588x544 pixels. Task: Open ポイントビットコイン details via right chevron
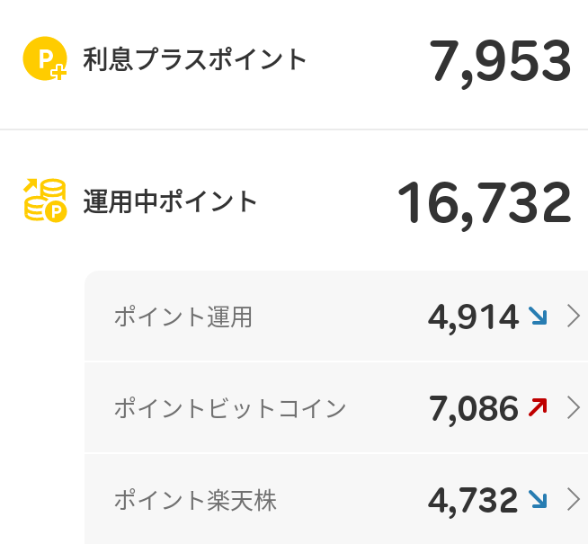pyautogui.click(x=574, y=408)
